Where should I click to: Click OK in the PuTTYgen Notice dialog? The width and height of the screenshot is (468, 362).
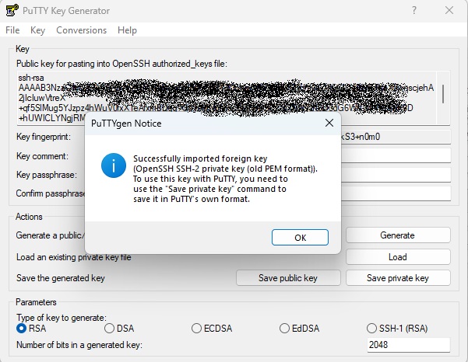click(300, 237)
